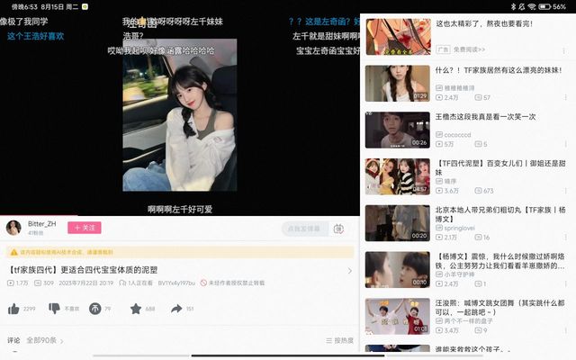Toggle the danmaku display icon beside input
The height and width of the screenshot is (360, 576).
338,229
